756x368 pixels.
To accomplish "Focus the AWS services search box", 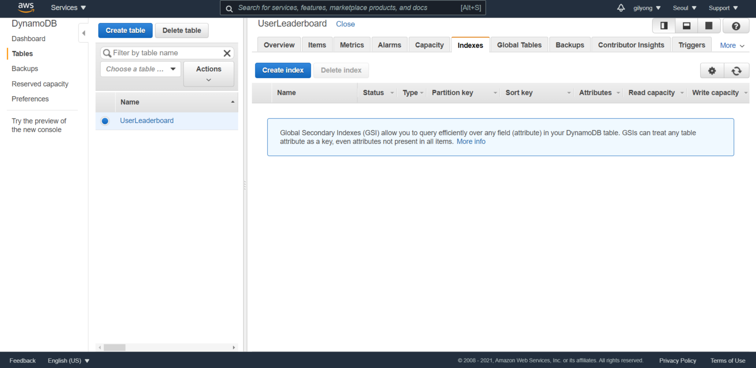I will (353, 8).
